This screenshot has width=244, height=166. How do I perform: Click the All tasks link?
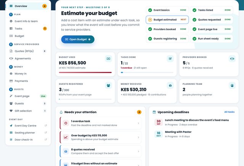tap(230, 112)
